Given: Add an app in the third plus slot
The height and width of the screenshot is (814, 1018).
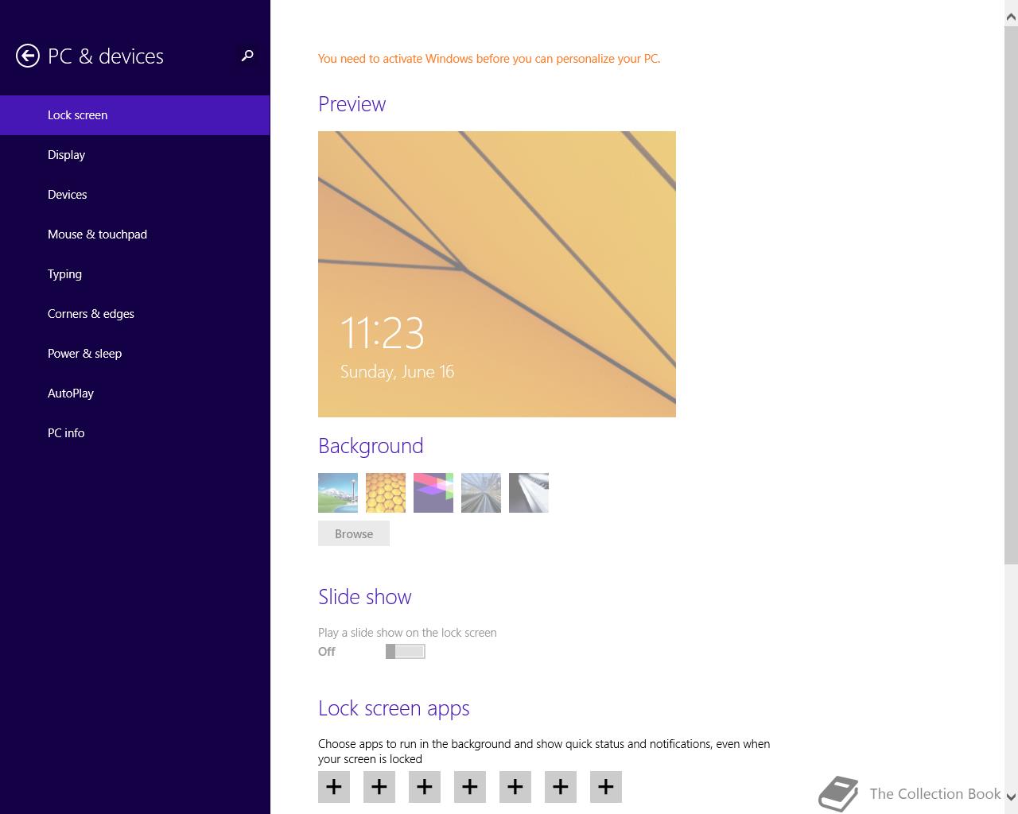Looking at the screenshot, I should [425, 787].
